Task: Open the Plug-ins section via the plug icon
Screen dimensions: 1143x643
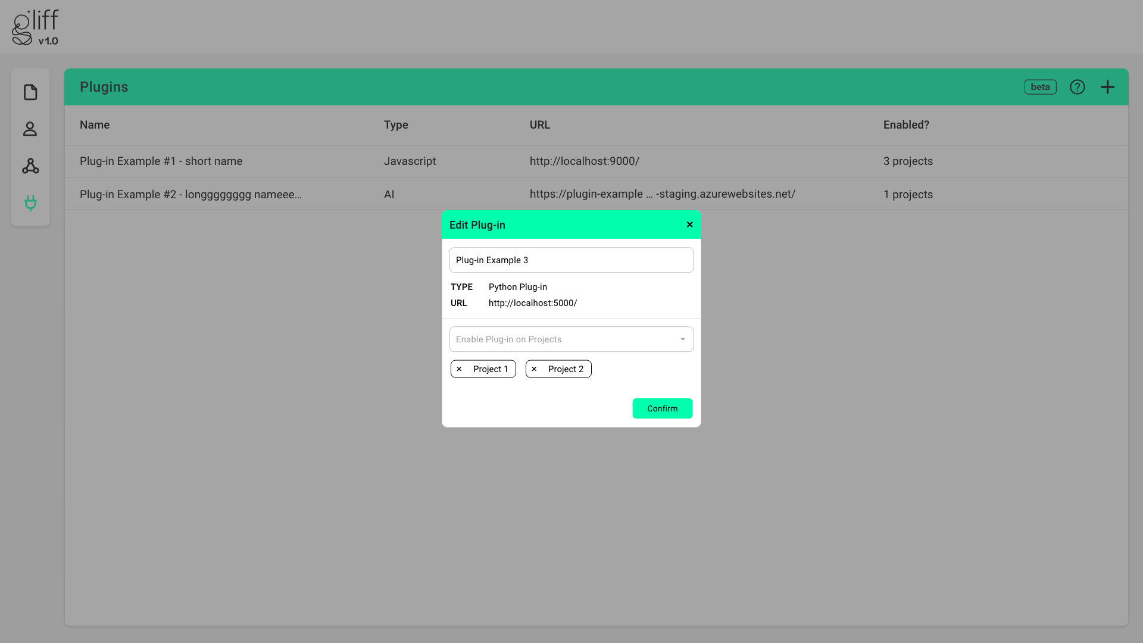Action: (x=30, y=203)
